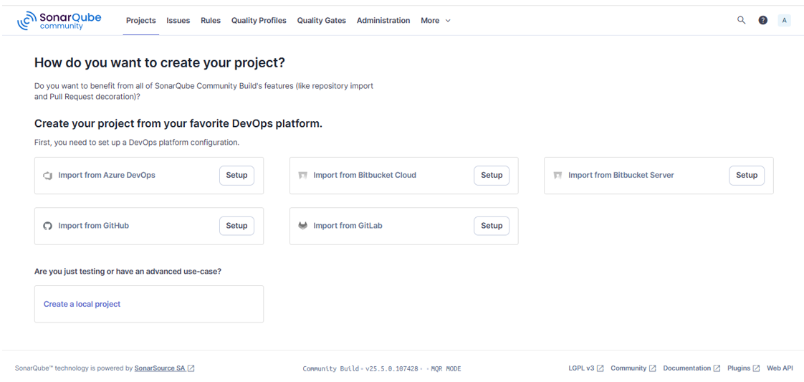The width and height of the screenshot is (804, 382).
Task: Click 'Are you just testing' question text
Action: (x=128, y=271)
